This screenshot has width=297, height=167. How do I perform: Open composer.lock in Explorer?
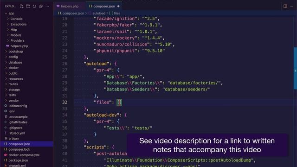pos(19,149)
